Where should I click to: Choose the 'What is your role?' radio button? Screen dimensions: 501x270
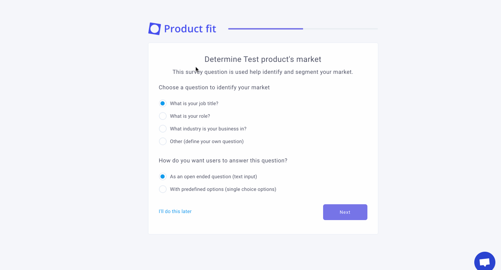pos(162,116)
